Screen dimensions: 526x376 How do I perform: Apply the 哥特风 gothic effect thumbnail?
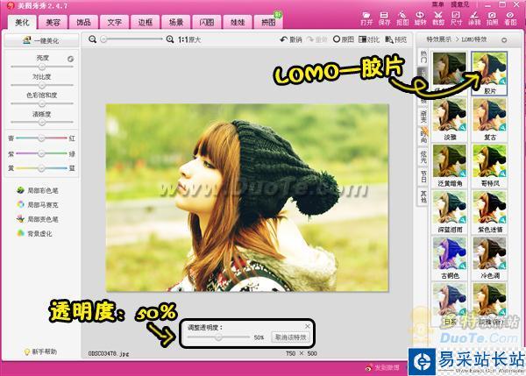pos(489,166)
